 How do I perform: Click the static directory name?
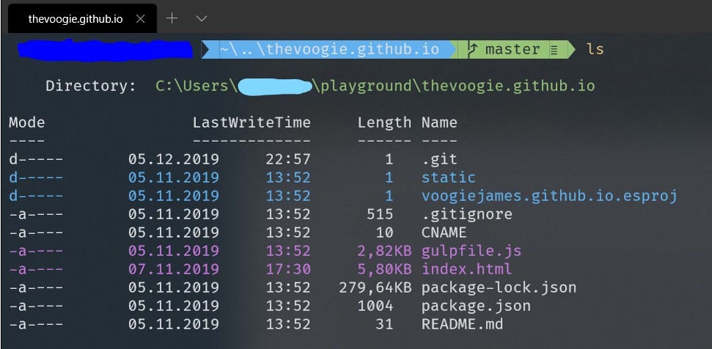tap(448, 177)
